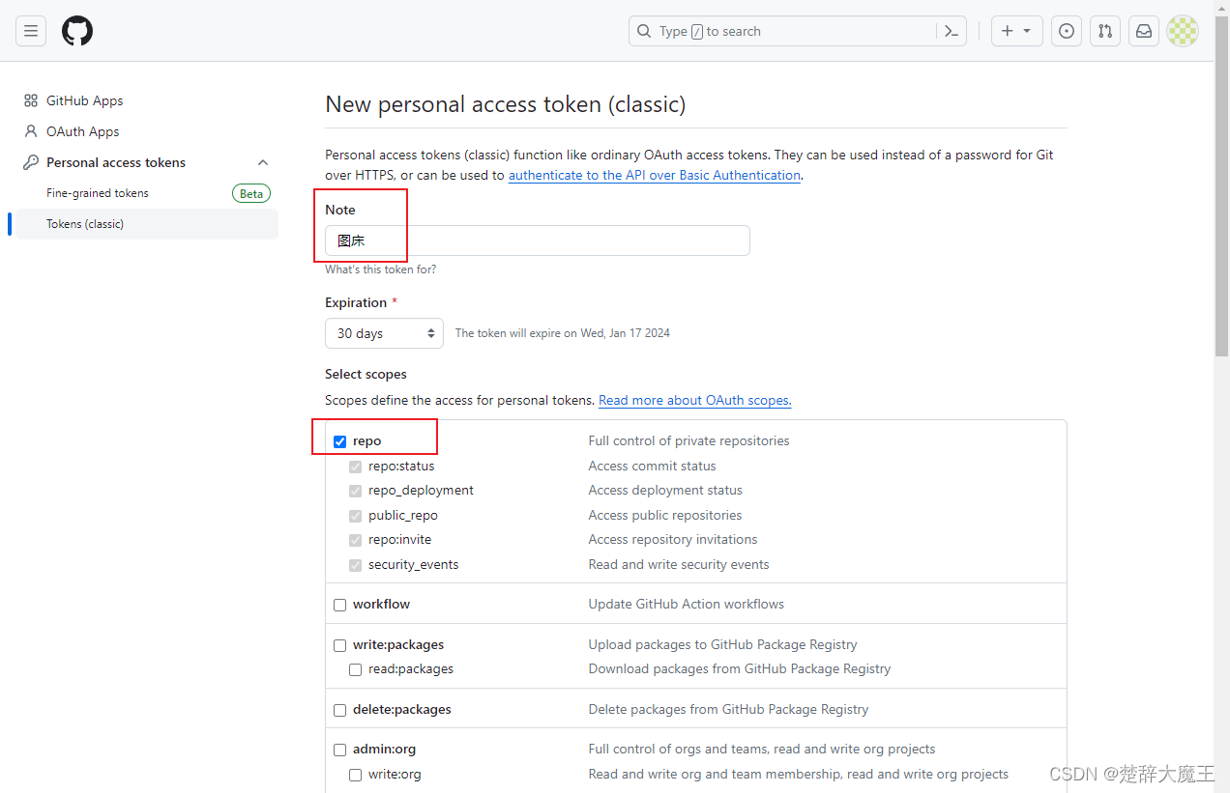Click the Select scopes heading
1230x793 pixels.
coord(366,374)
